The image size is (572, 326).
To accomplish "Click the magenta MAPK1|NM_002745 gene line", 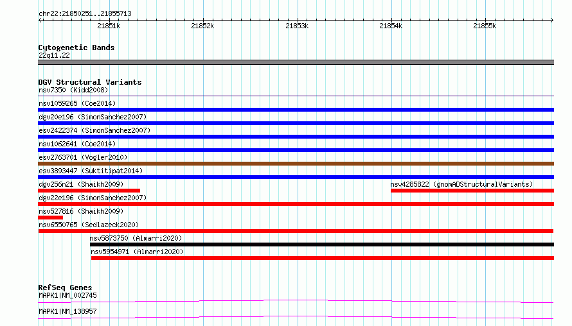I will (296, 301).
